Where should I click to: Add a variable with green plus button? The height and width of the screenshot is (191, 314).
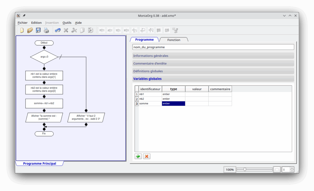click(138, 156)
